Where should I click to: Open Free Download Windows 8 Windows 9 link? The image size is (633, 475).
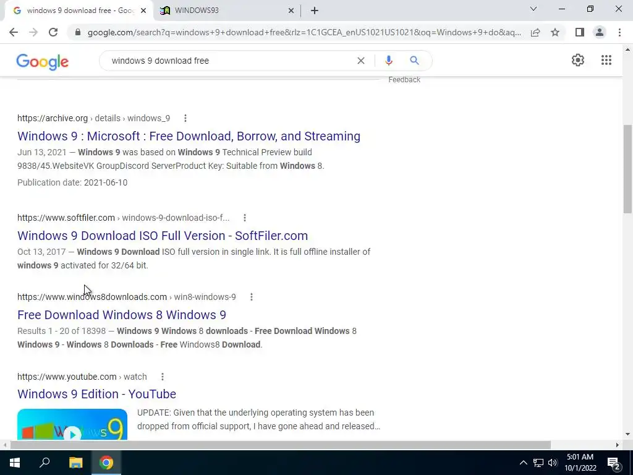(x=122, y=315)
